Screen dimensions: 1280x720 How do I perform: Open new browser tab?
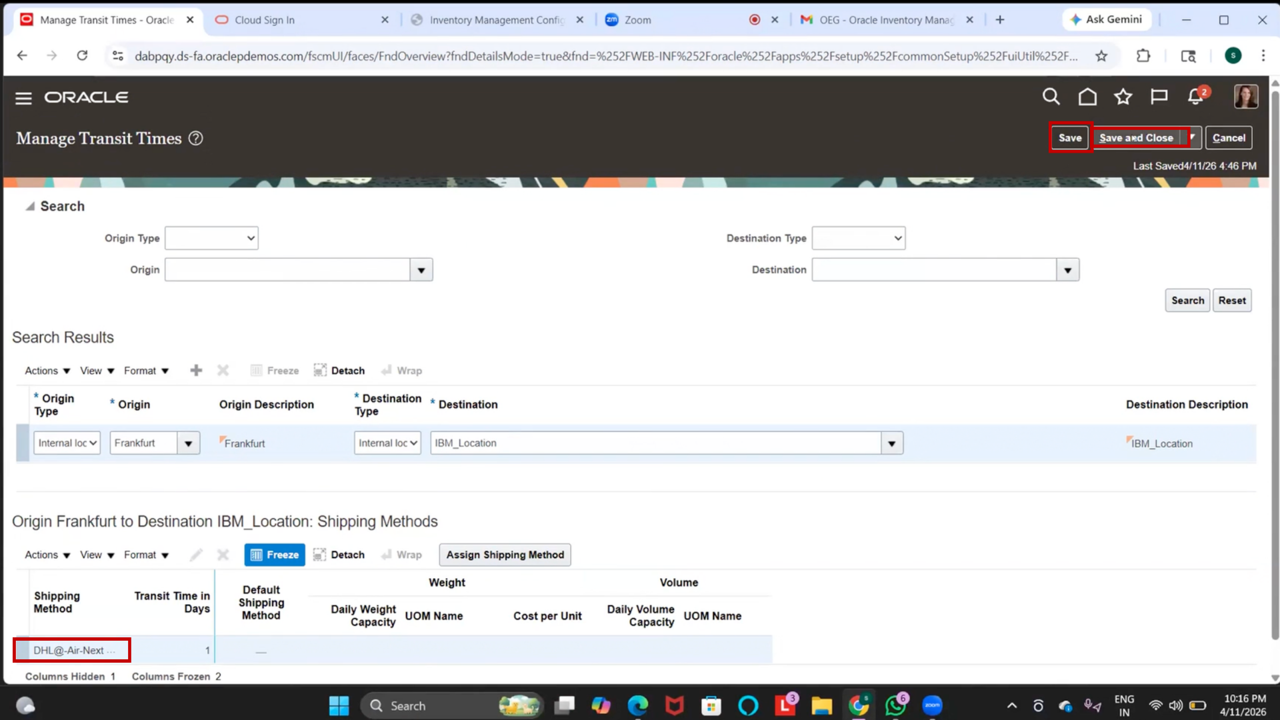point(1000,20)
